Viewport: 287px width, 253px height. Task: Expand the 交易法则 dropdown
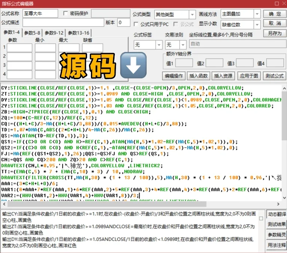click(x=183, y=45)
